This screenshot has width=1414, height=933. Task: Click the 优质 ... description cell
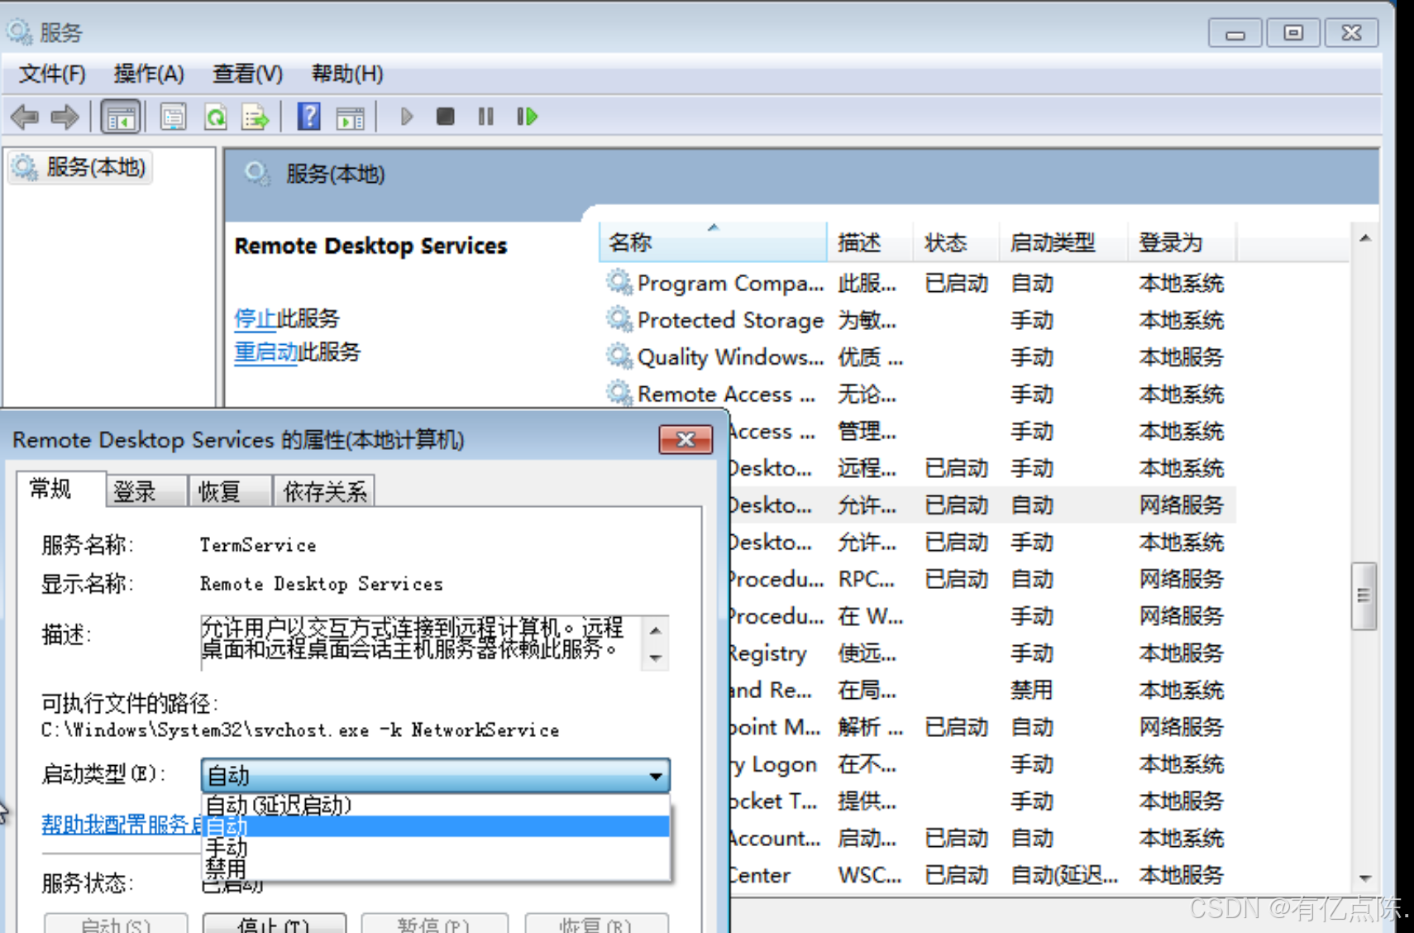click(x=870, y=356)
